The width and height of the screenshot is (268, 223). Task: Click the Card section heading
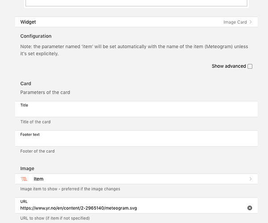point(26,83)
